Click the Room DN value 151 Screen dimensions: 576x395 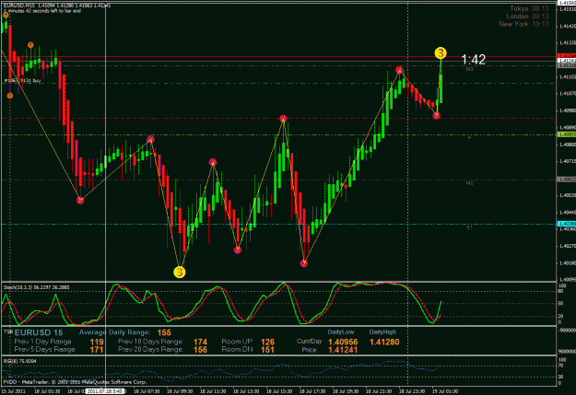[267, 350]
